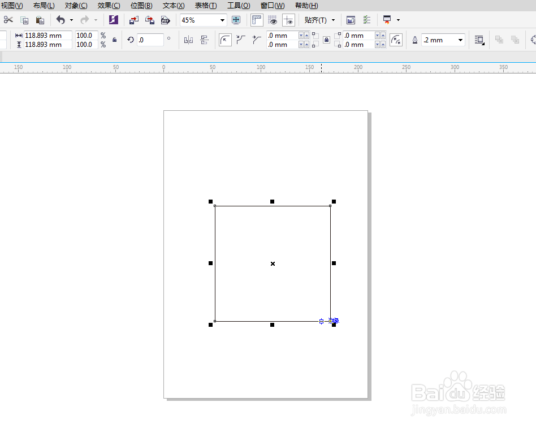Click the right-middle selection handle of the square
This screenshot has height=428, width=536.
point(334,263)
